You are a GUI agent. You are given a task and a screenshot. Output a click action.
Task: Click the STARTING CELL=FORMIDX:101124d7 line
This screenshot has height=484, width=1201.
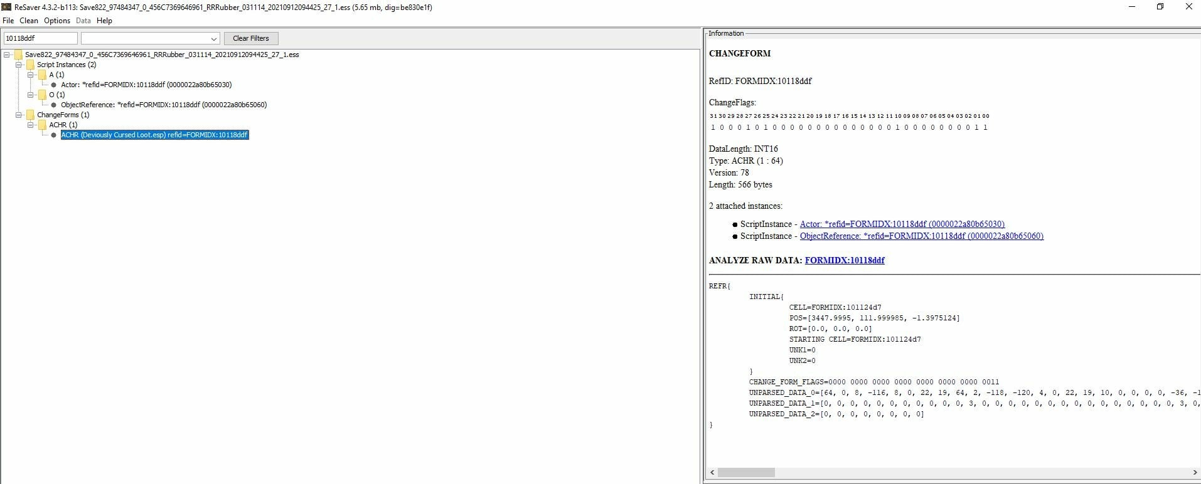point(855,339)
